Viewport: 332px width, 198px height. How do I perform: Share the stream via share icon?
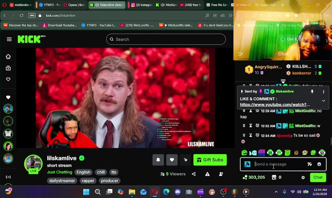coord(194,174)
